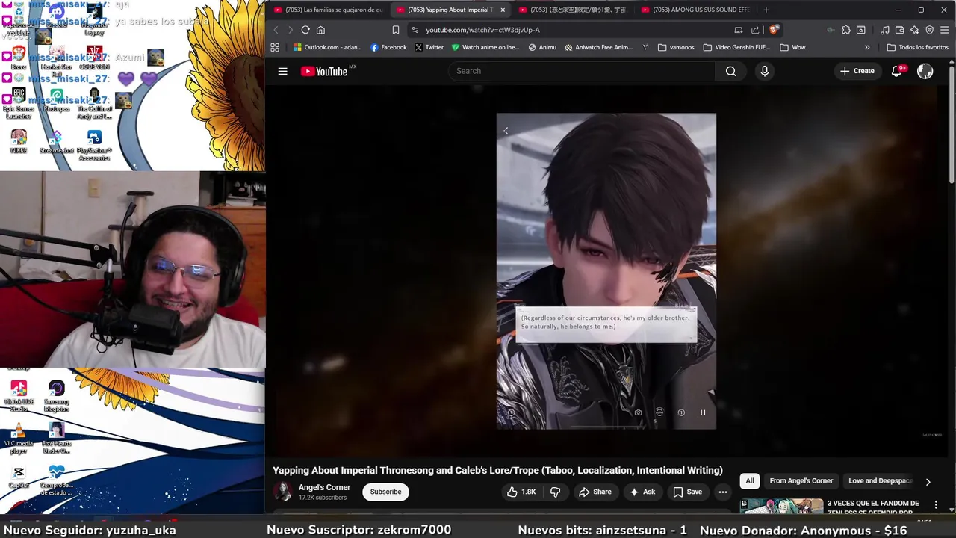Open PlayStation Accessories desktop shortcut
Viewport: 956px width, 538px height.
click(94, 146)
